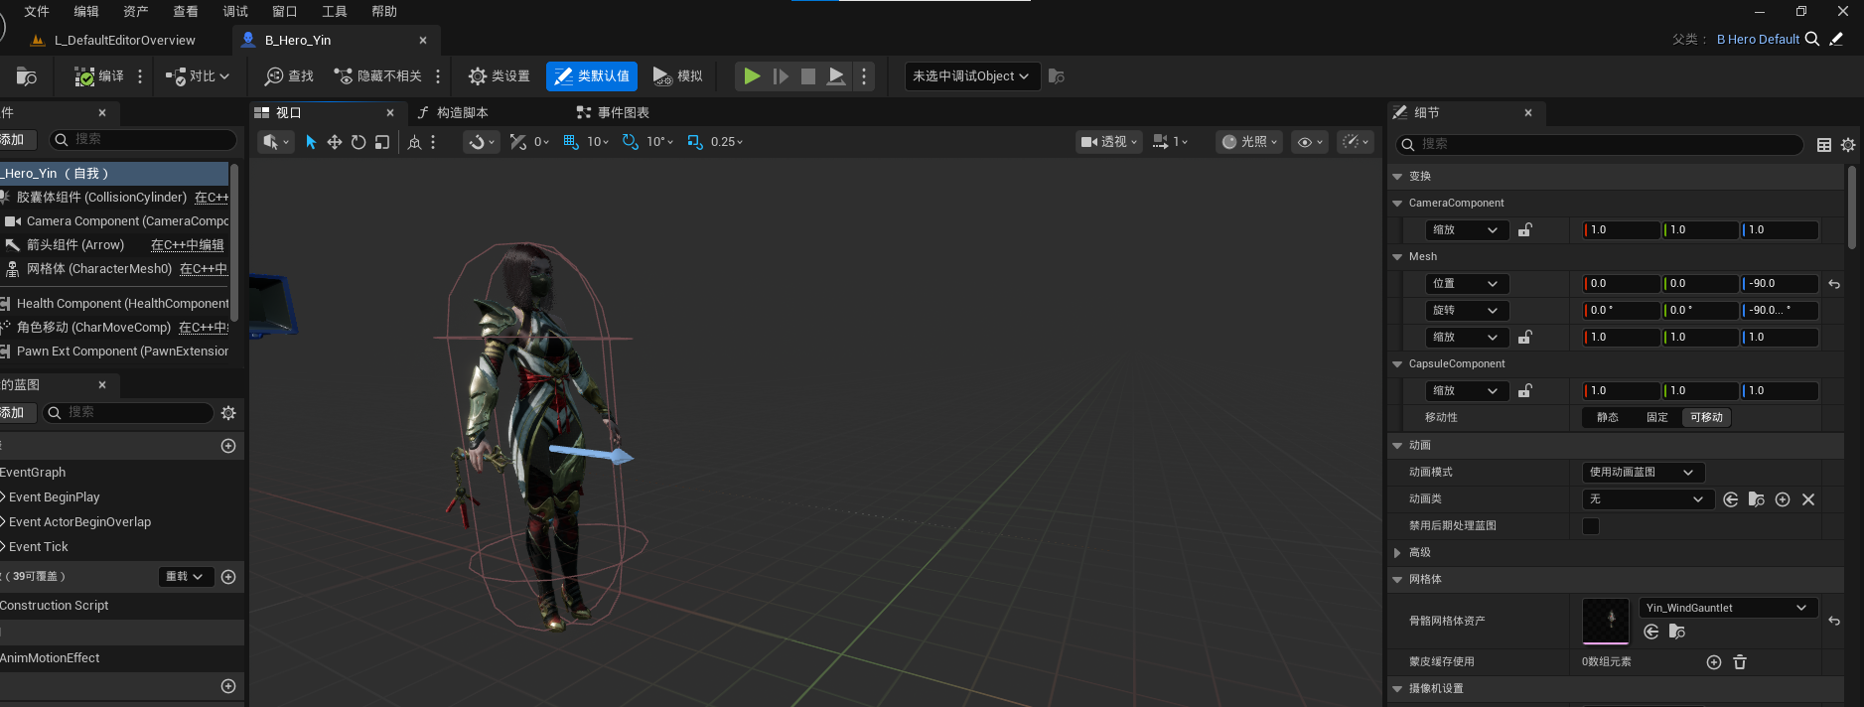Screen dimensions: 1864x707
Task: Click the browse-to-content icon beside Save
Action: click(27, 76)
